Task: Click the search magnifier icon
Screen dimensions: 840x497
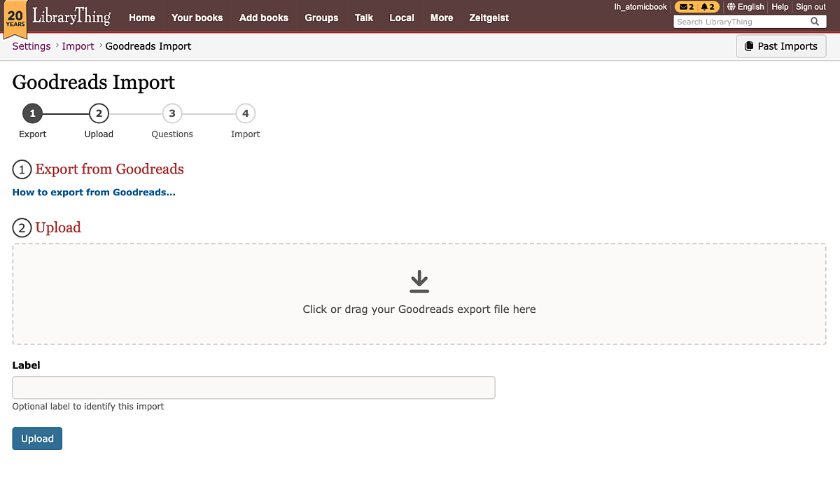Action: point(815,22)
